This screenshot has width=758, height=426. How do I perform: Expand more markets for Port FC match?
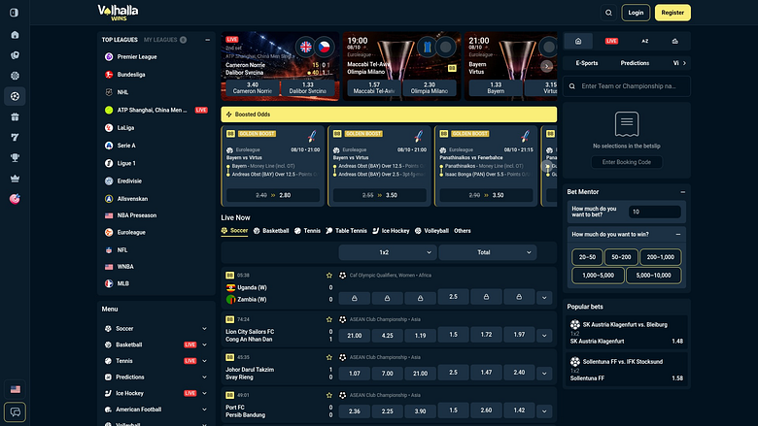[x=544, y=411]
